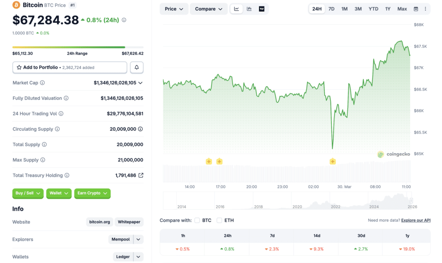Image resolution: width=442 pixels, height=263 pixels.
Task: Click the info icon beside Market Cap
Action: coord(42,83)
